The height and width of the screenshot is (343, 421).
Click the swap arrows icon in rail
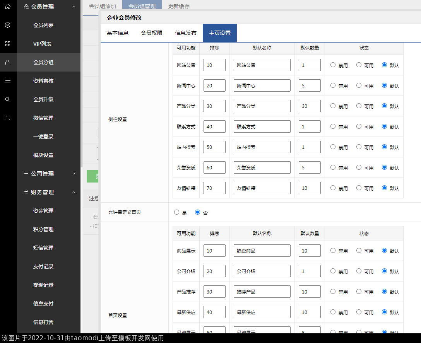(8, 118)
